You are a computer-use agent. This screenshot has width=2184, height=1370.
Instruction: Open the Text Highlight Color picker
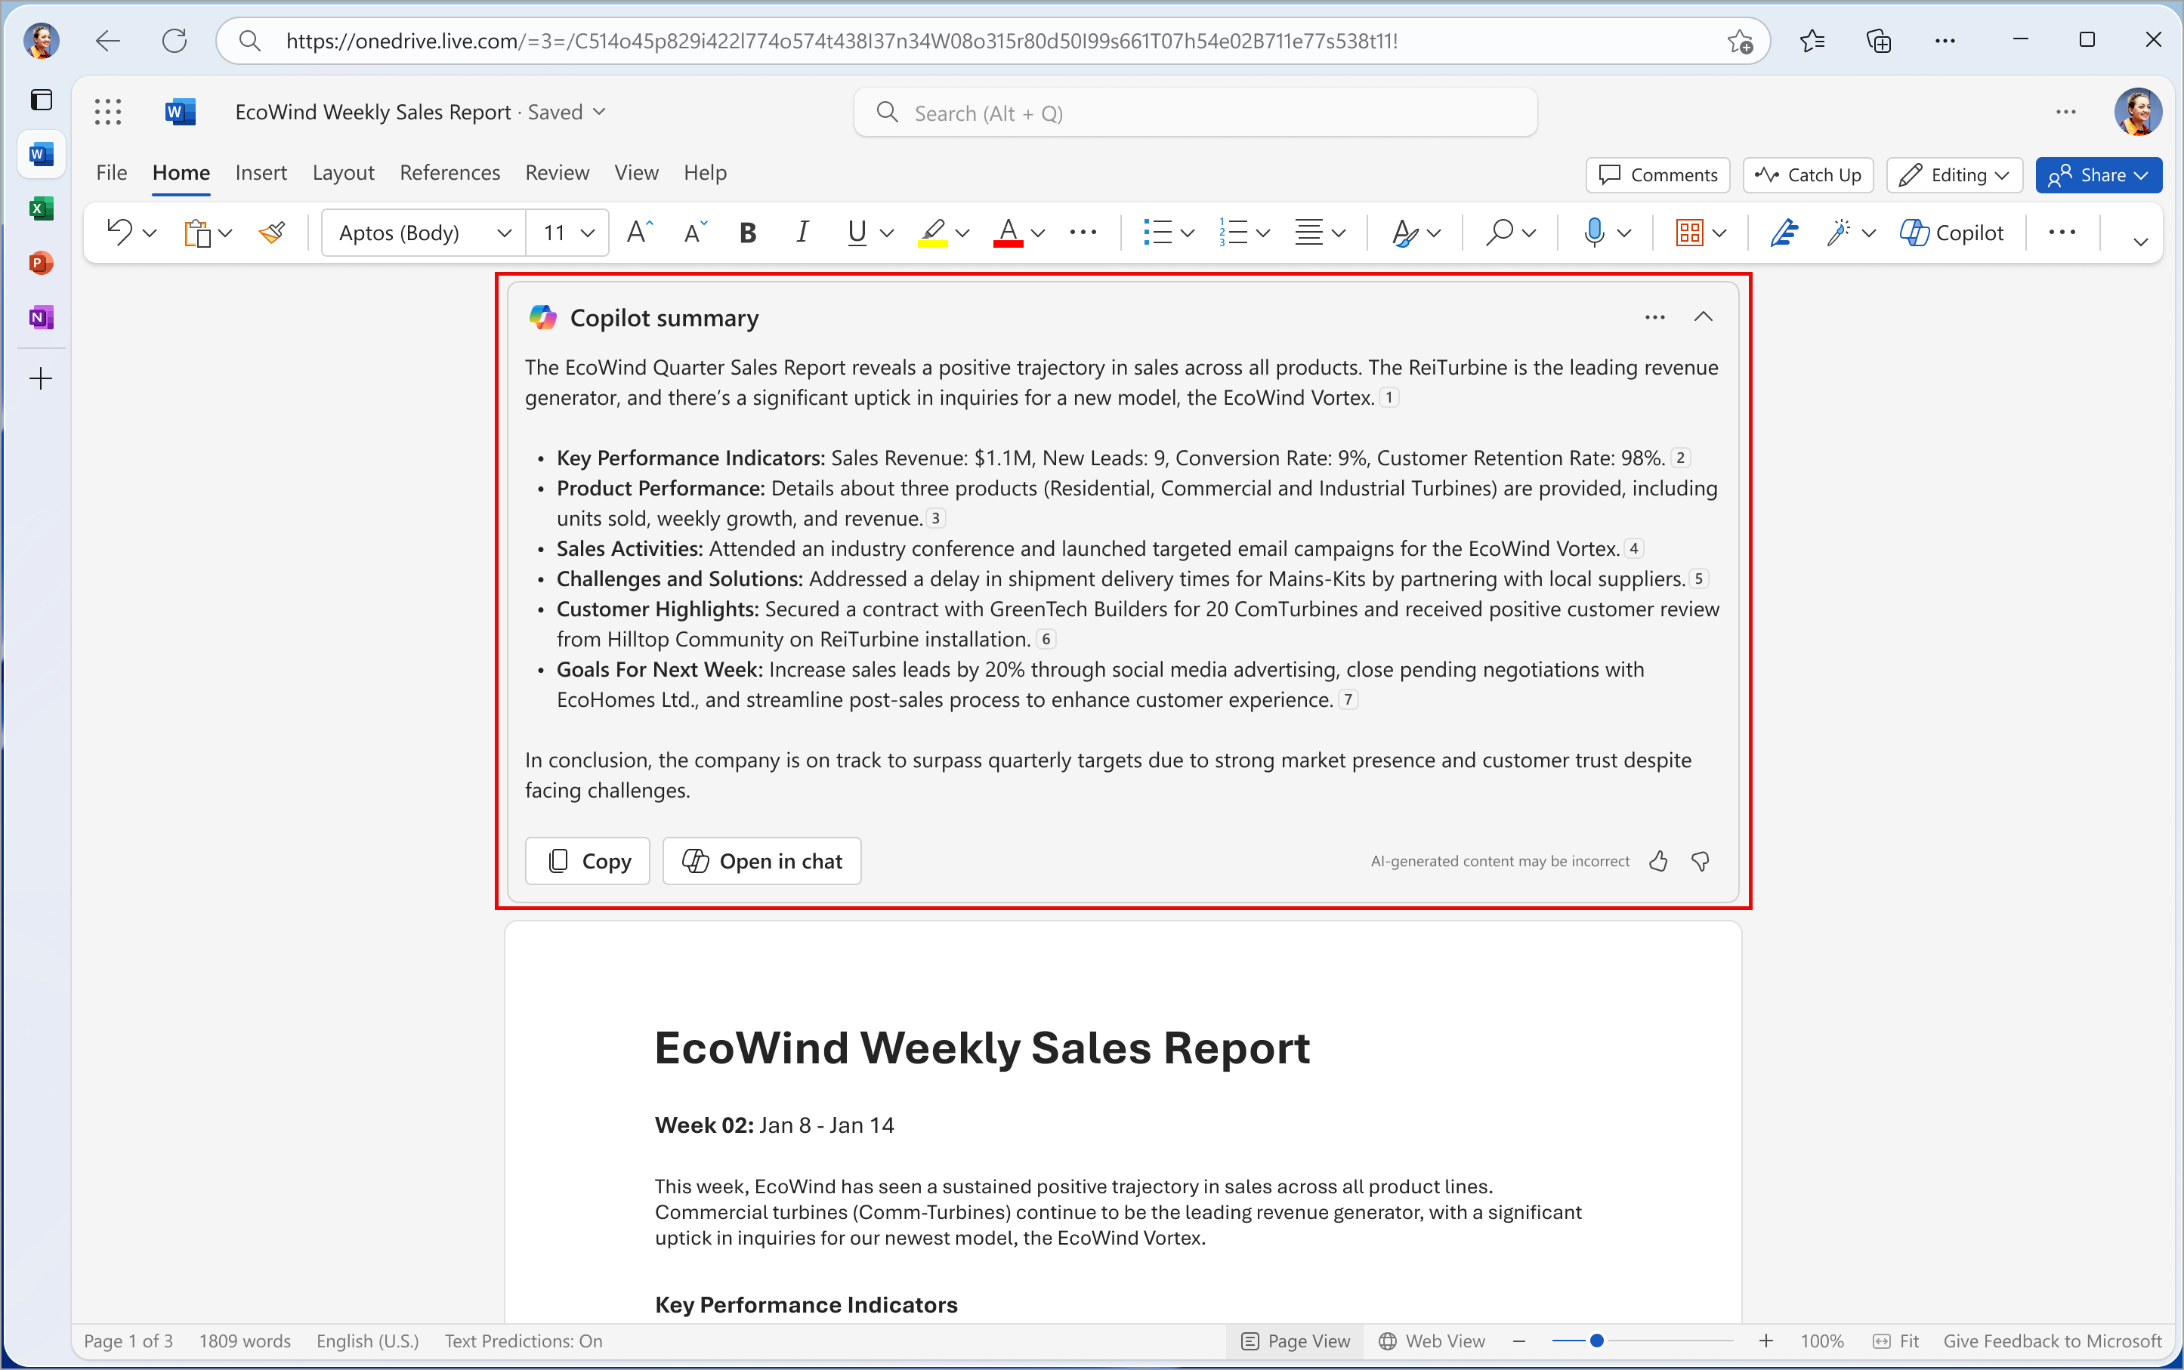(961, 233)
